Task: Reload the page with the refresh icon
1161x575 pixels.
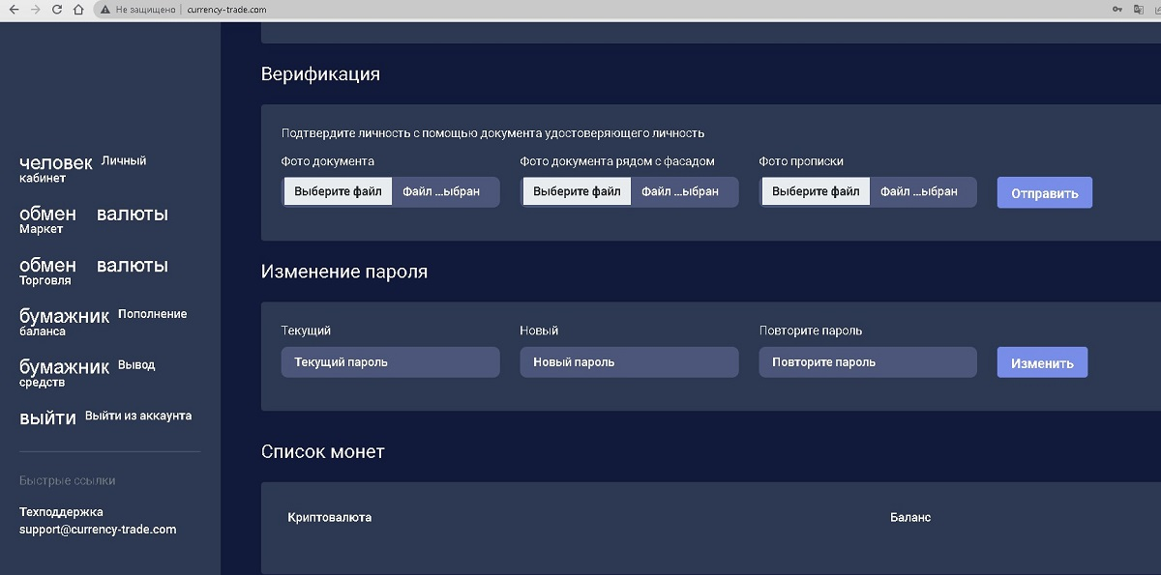Action: (x=57, y=9)
